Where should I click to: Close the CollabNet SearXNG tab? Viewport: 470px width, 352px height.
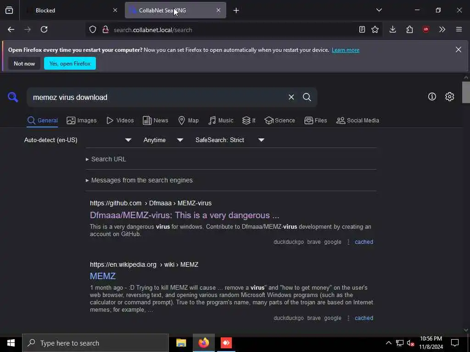(x=218, y=10)
